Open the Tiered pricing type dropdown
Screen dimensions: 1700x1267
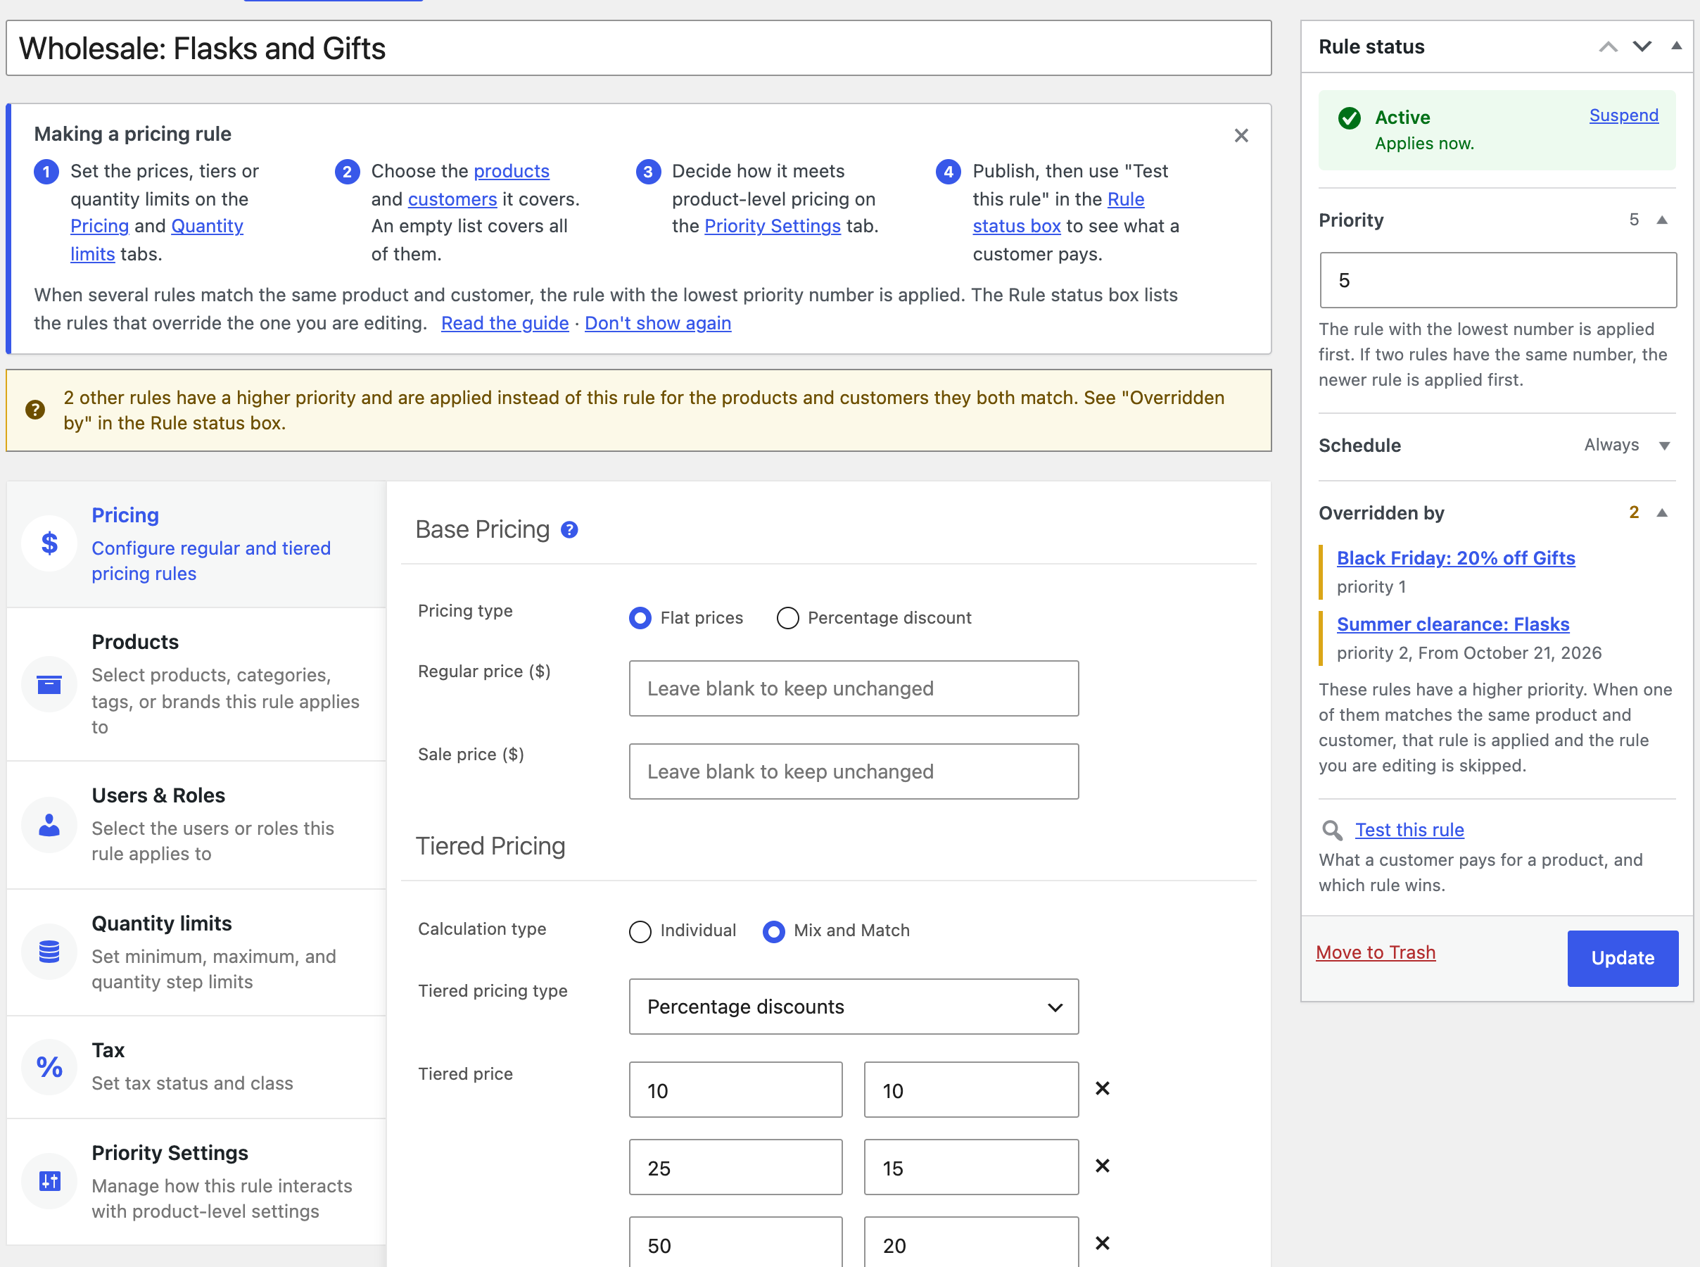853,1007
